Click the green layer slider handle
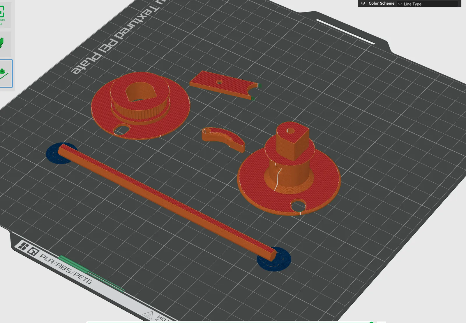Image resolution: width=466 pixels, height=323 pixels. (x=371, y=322)
